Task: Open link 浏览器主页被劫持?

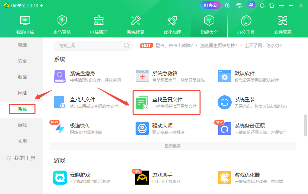Action: click(218, 46)
